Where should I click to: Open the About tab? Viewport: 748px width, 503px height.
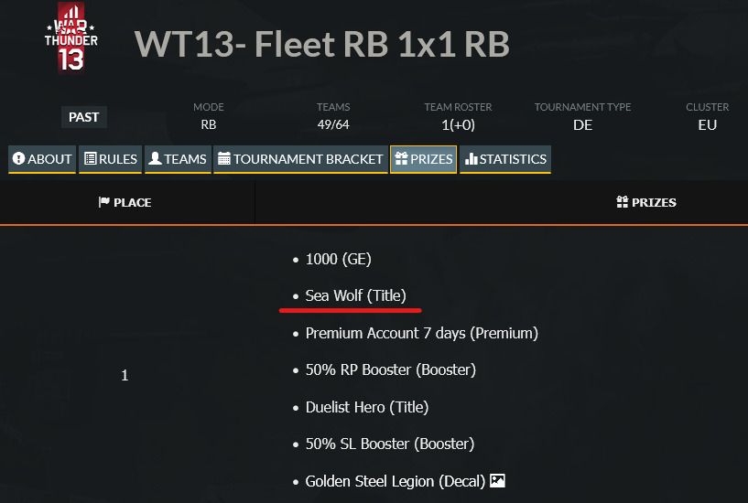[42, 159]
